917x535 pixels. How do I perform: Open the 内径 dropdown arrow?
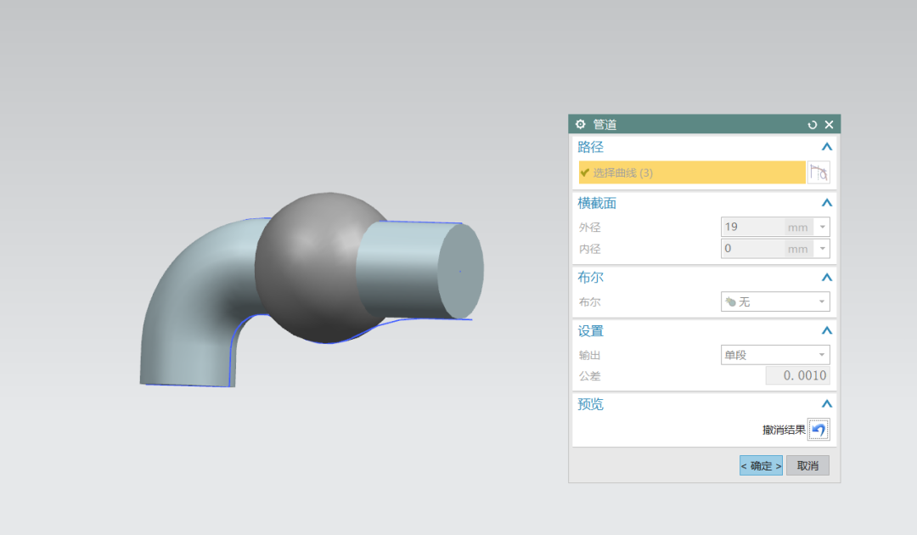822,249
